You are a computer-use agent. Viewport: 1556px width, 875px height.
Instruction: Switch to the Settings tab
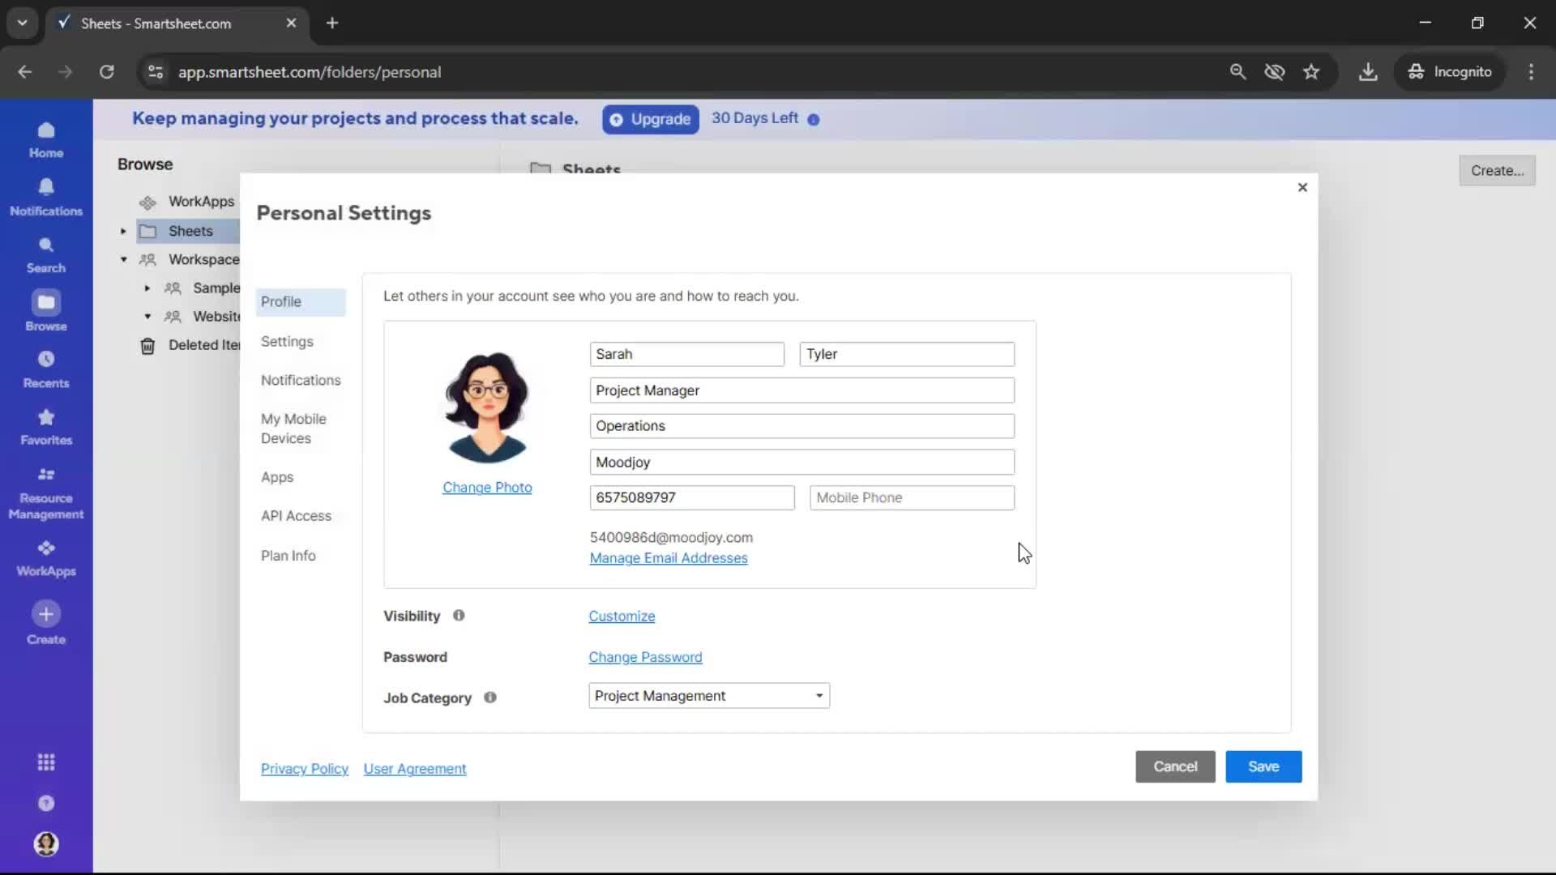[287, 342]
